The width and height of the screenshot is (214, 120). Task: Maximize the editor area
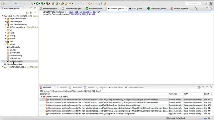[211, 8]
